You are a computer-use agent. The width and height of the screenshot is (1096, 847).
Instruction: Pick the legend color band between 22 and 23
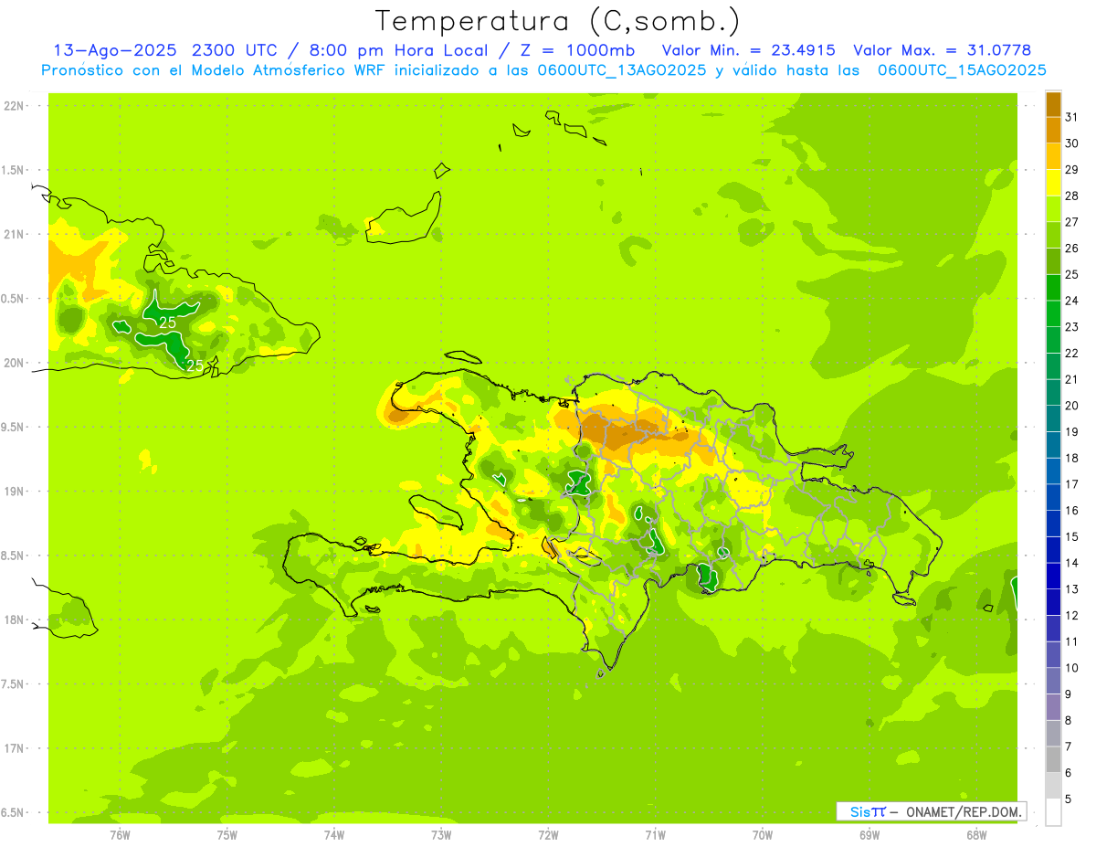[1053, 340]
